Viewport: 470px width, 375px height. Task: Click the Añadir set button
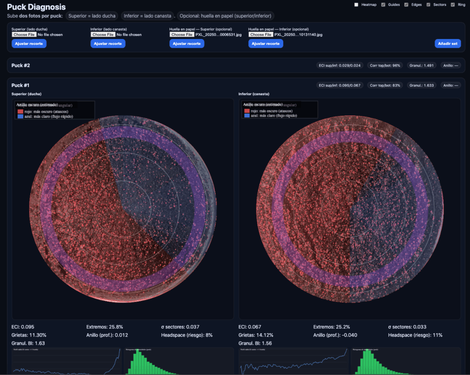(x=448, y=44)
